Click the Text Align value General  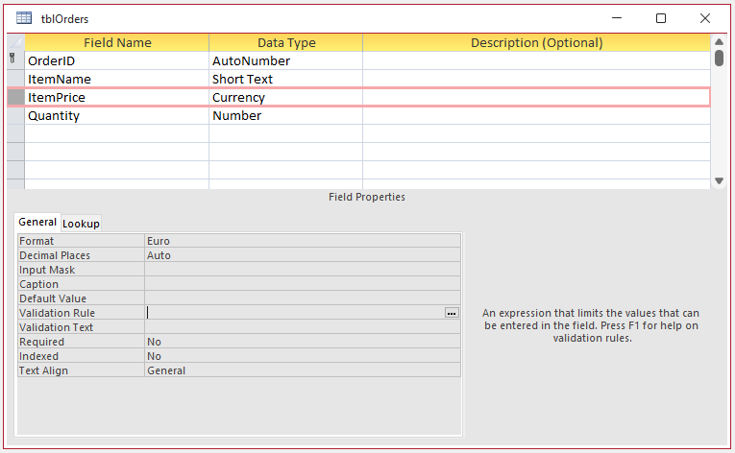pyautogui.click(x=303, y=370)
